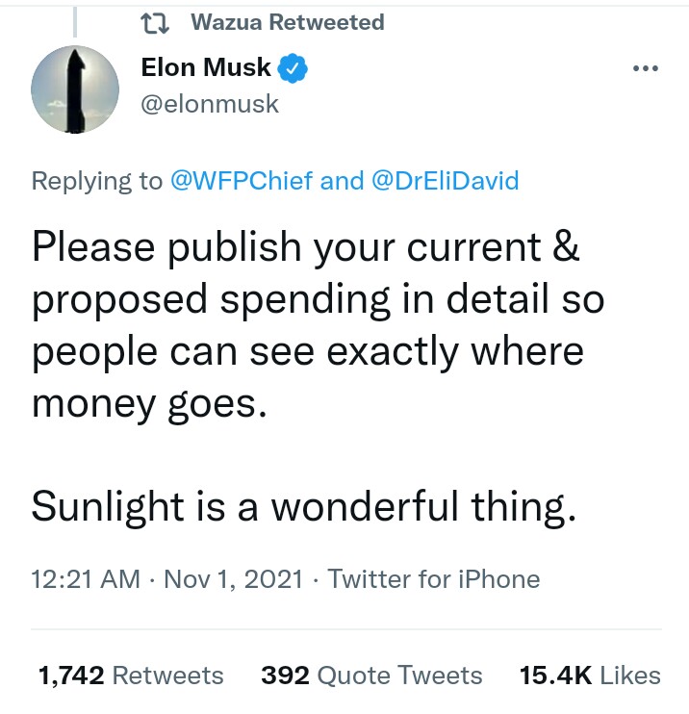689x714 pixels.
Task: Open Elon Musk's rocket profile picture
Action: (76, 89)
